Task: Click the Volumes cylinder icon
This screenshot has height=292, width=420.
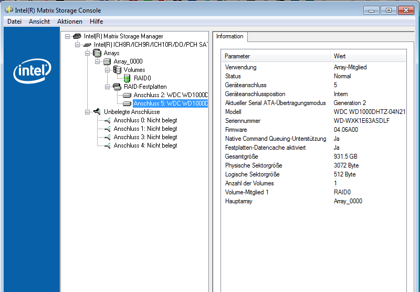Action: pyautogui.click(x=117, y=70)
